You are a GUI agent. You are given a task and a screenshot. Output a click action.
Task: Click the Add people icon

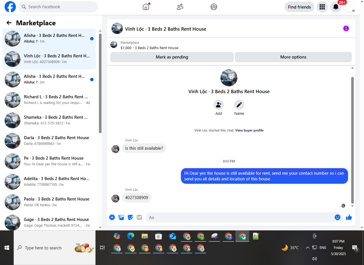coord(219,105)
